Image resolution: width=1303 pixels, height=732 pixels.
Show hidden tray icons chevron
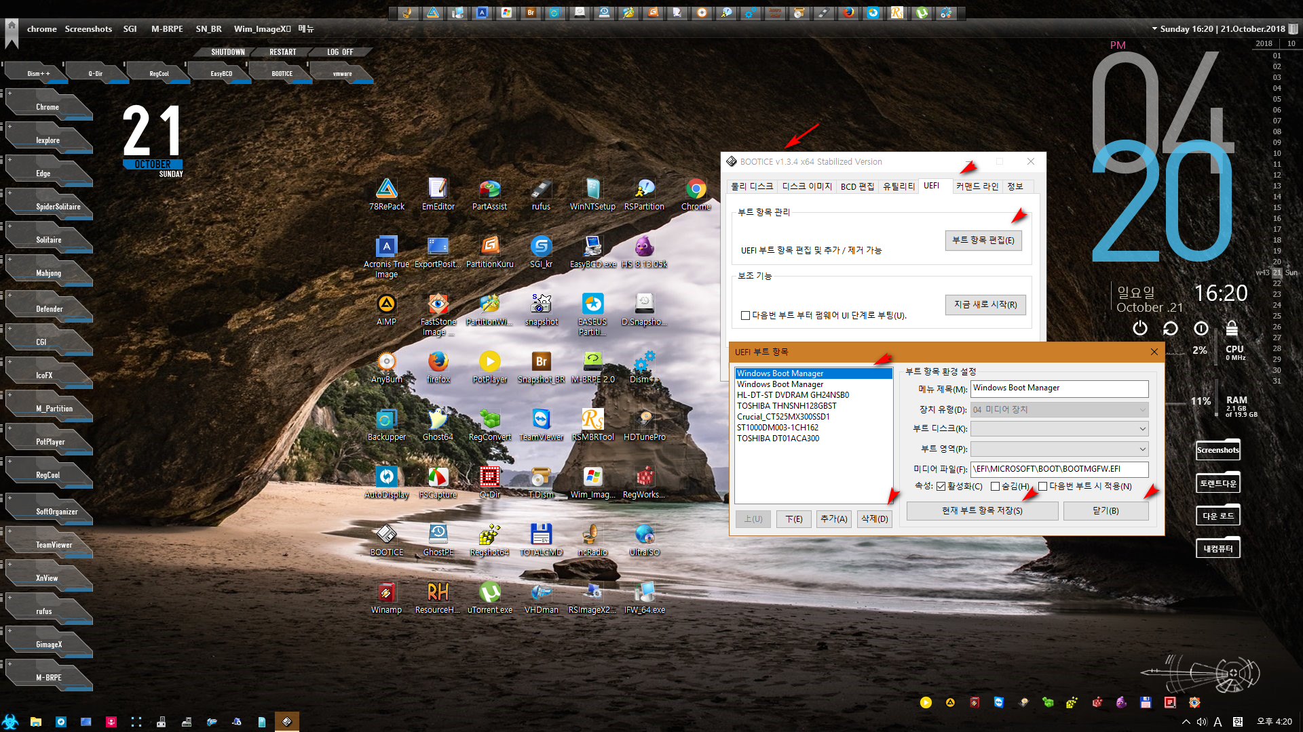pyautogui.click(x=1186, y=722)
